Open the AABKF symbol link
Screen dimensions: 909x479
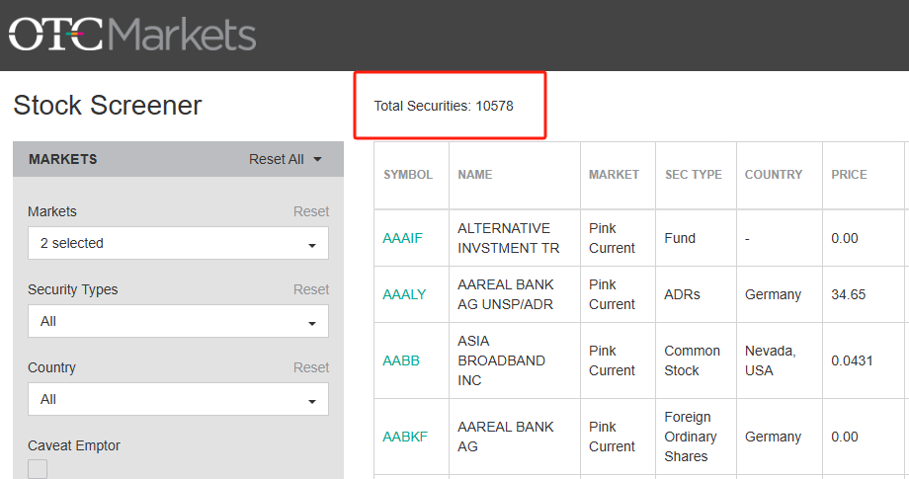[405, 437]
